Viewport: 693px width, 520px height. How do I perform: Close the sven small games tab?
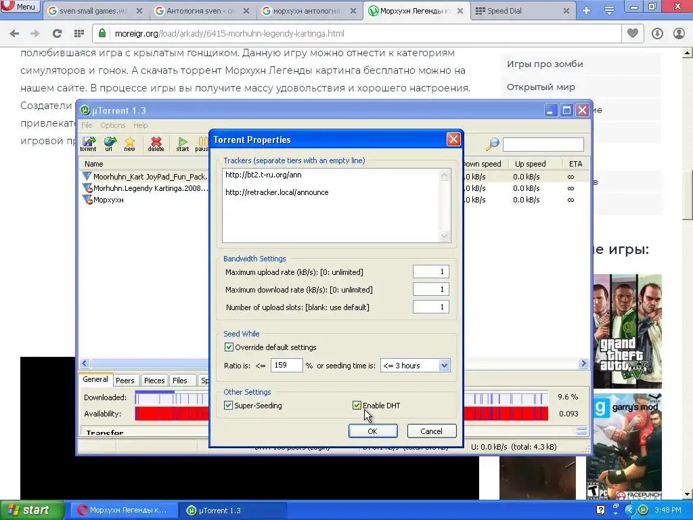[x=139, y=11]
